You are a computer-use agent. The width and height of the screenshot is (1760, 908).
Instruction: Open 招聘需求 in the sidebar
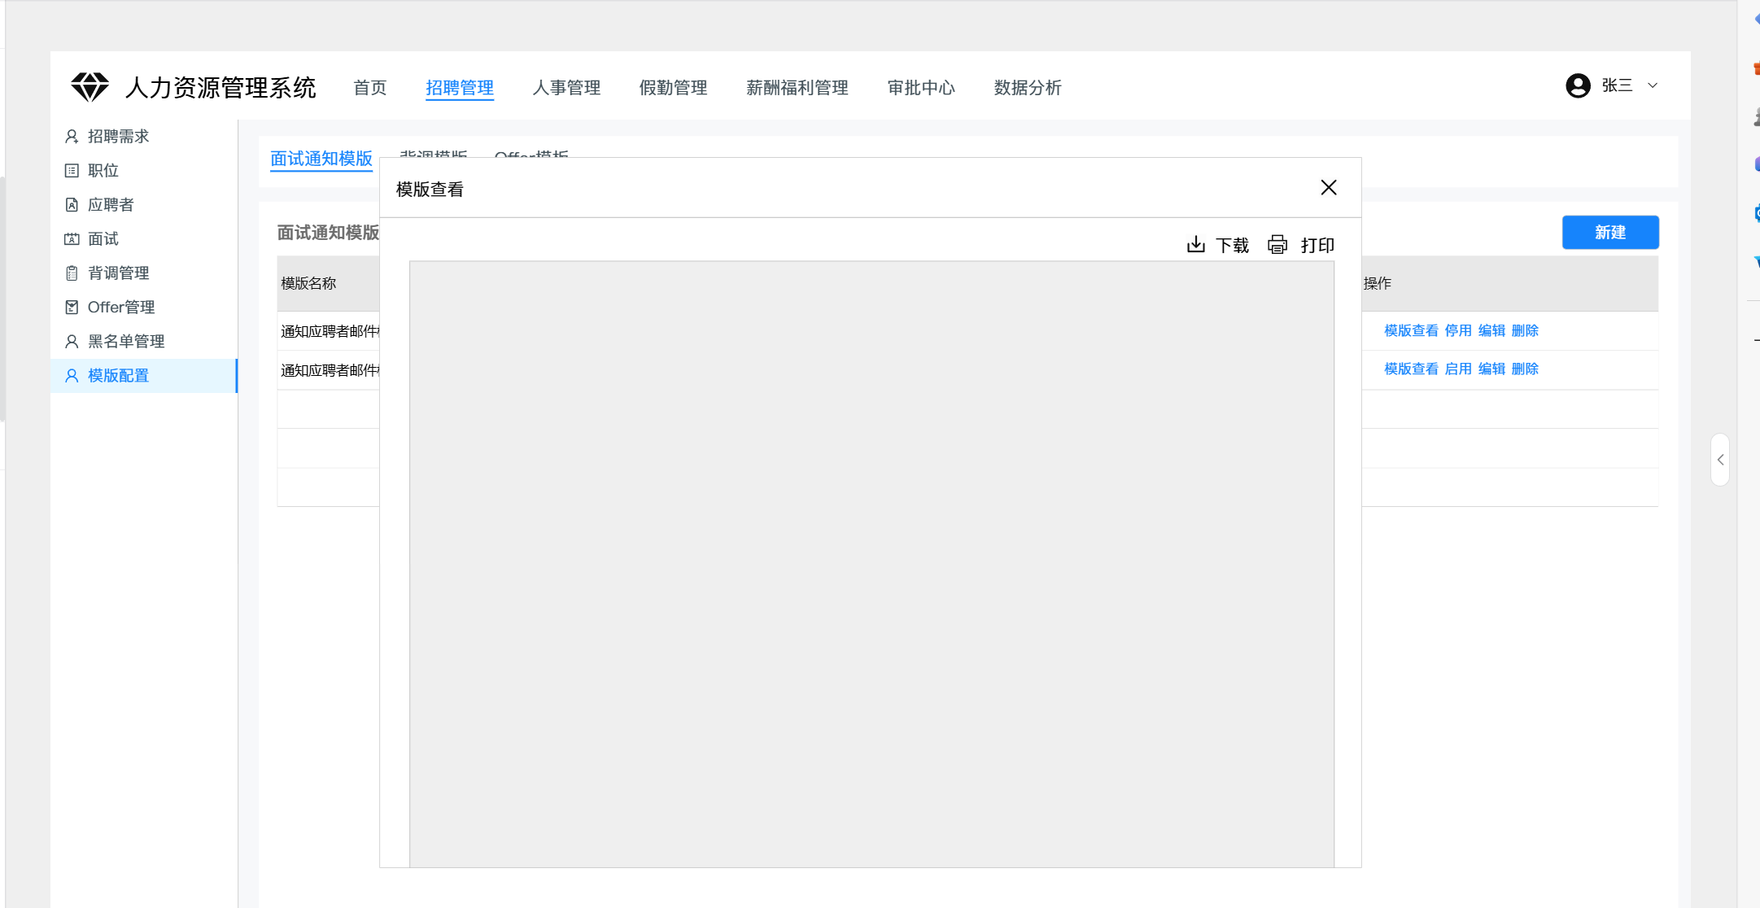[118, 136]
